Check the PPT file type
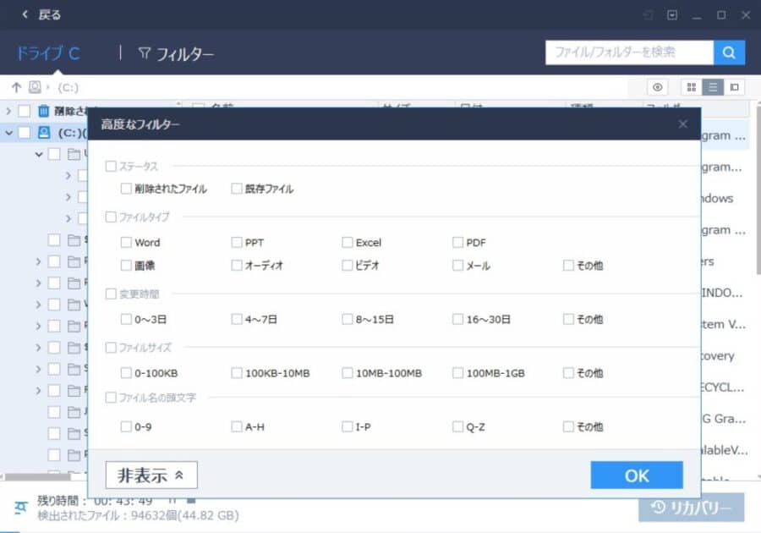The height and width of the screenshot is (533, 761). [x=237, y=242]
